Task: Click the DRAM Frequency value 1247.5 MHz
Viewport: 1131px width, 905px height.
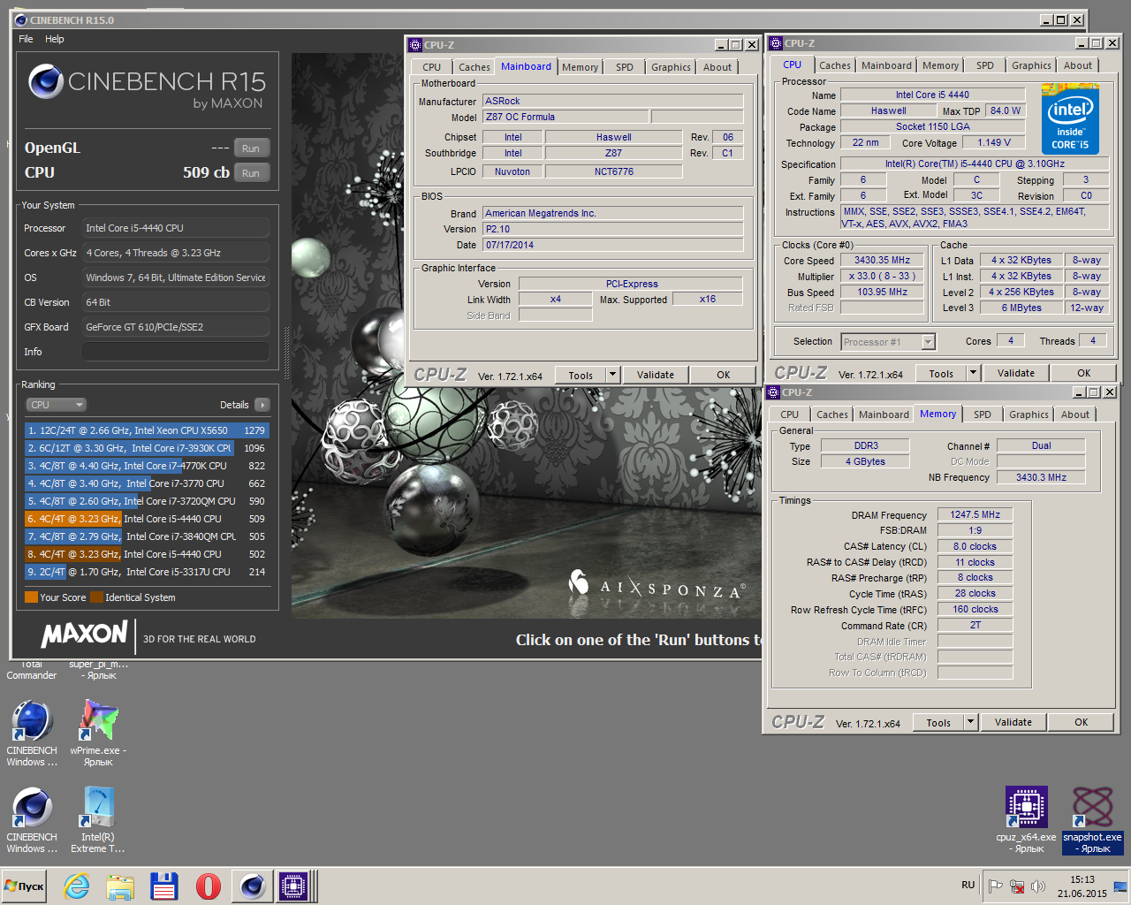Action: pyautogui.click(x=975, y=514)
